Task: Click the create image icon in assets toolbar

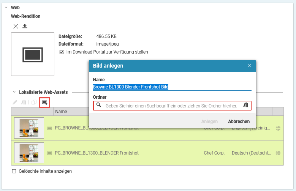Action: pos(44,103)
